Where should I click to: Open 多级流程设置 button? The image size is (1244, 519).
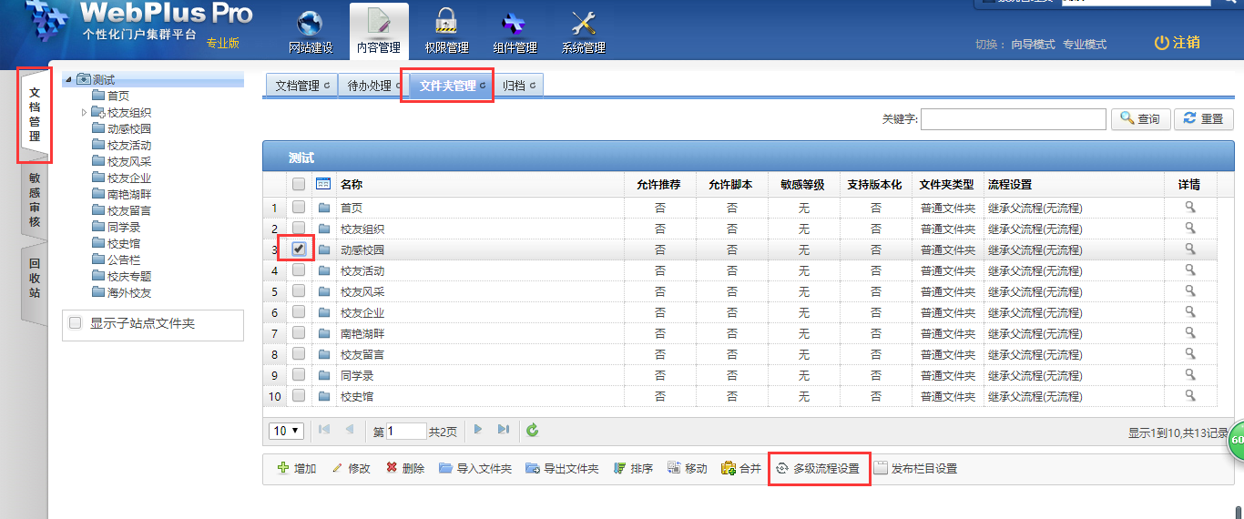coord(818,469)
